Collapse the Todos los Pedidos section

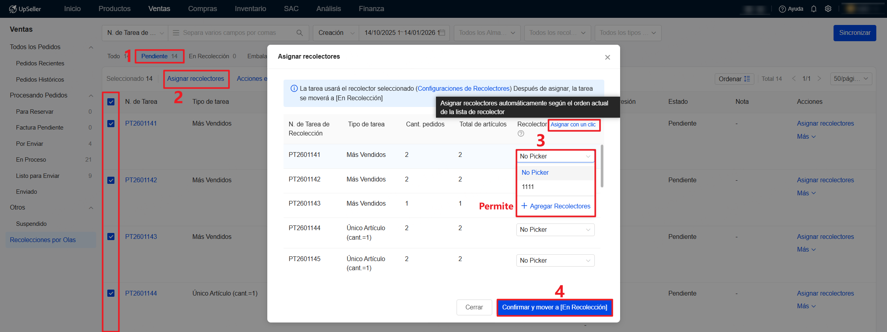pos(91,47)
